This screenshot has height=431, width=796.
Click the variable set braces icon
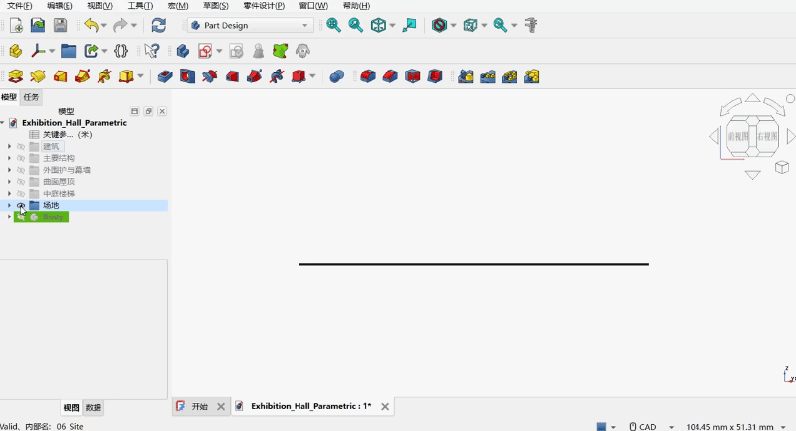(x=121, y=51)
